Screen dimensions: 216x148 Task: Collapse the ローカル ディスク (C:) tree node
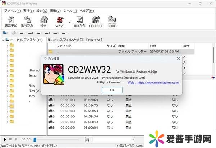[3, 40]
